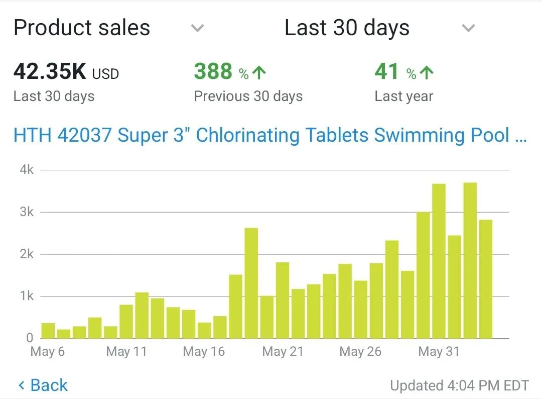Screen dimensions: 542x399
Task: Open the HTH 42037 Chlorinating Tablets product link
Action: tap(270, 136)
